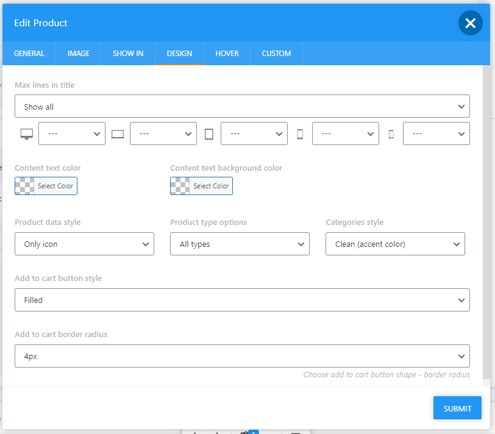Open the Product data style dropdown
The image size is (495, 434).
pos(84,243)
